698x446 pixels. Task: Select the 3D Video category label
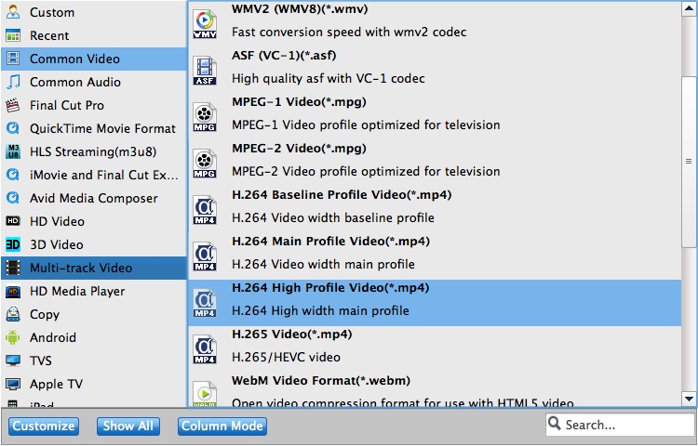[x=57, y=244]
